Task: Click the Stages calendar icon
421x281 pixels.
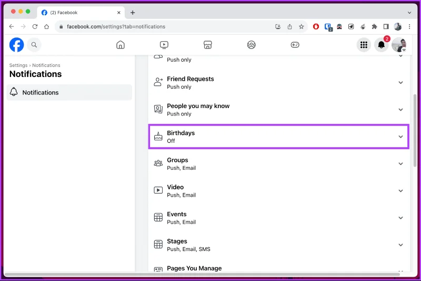Action: coord(158,245)
